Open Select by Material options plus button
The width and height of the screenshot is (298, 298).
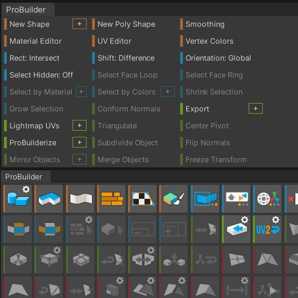[81, 91]
